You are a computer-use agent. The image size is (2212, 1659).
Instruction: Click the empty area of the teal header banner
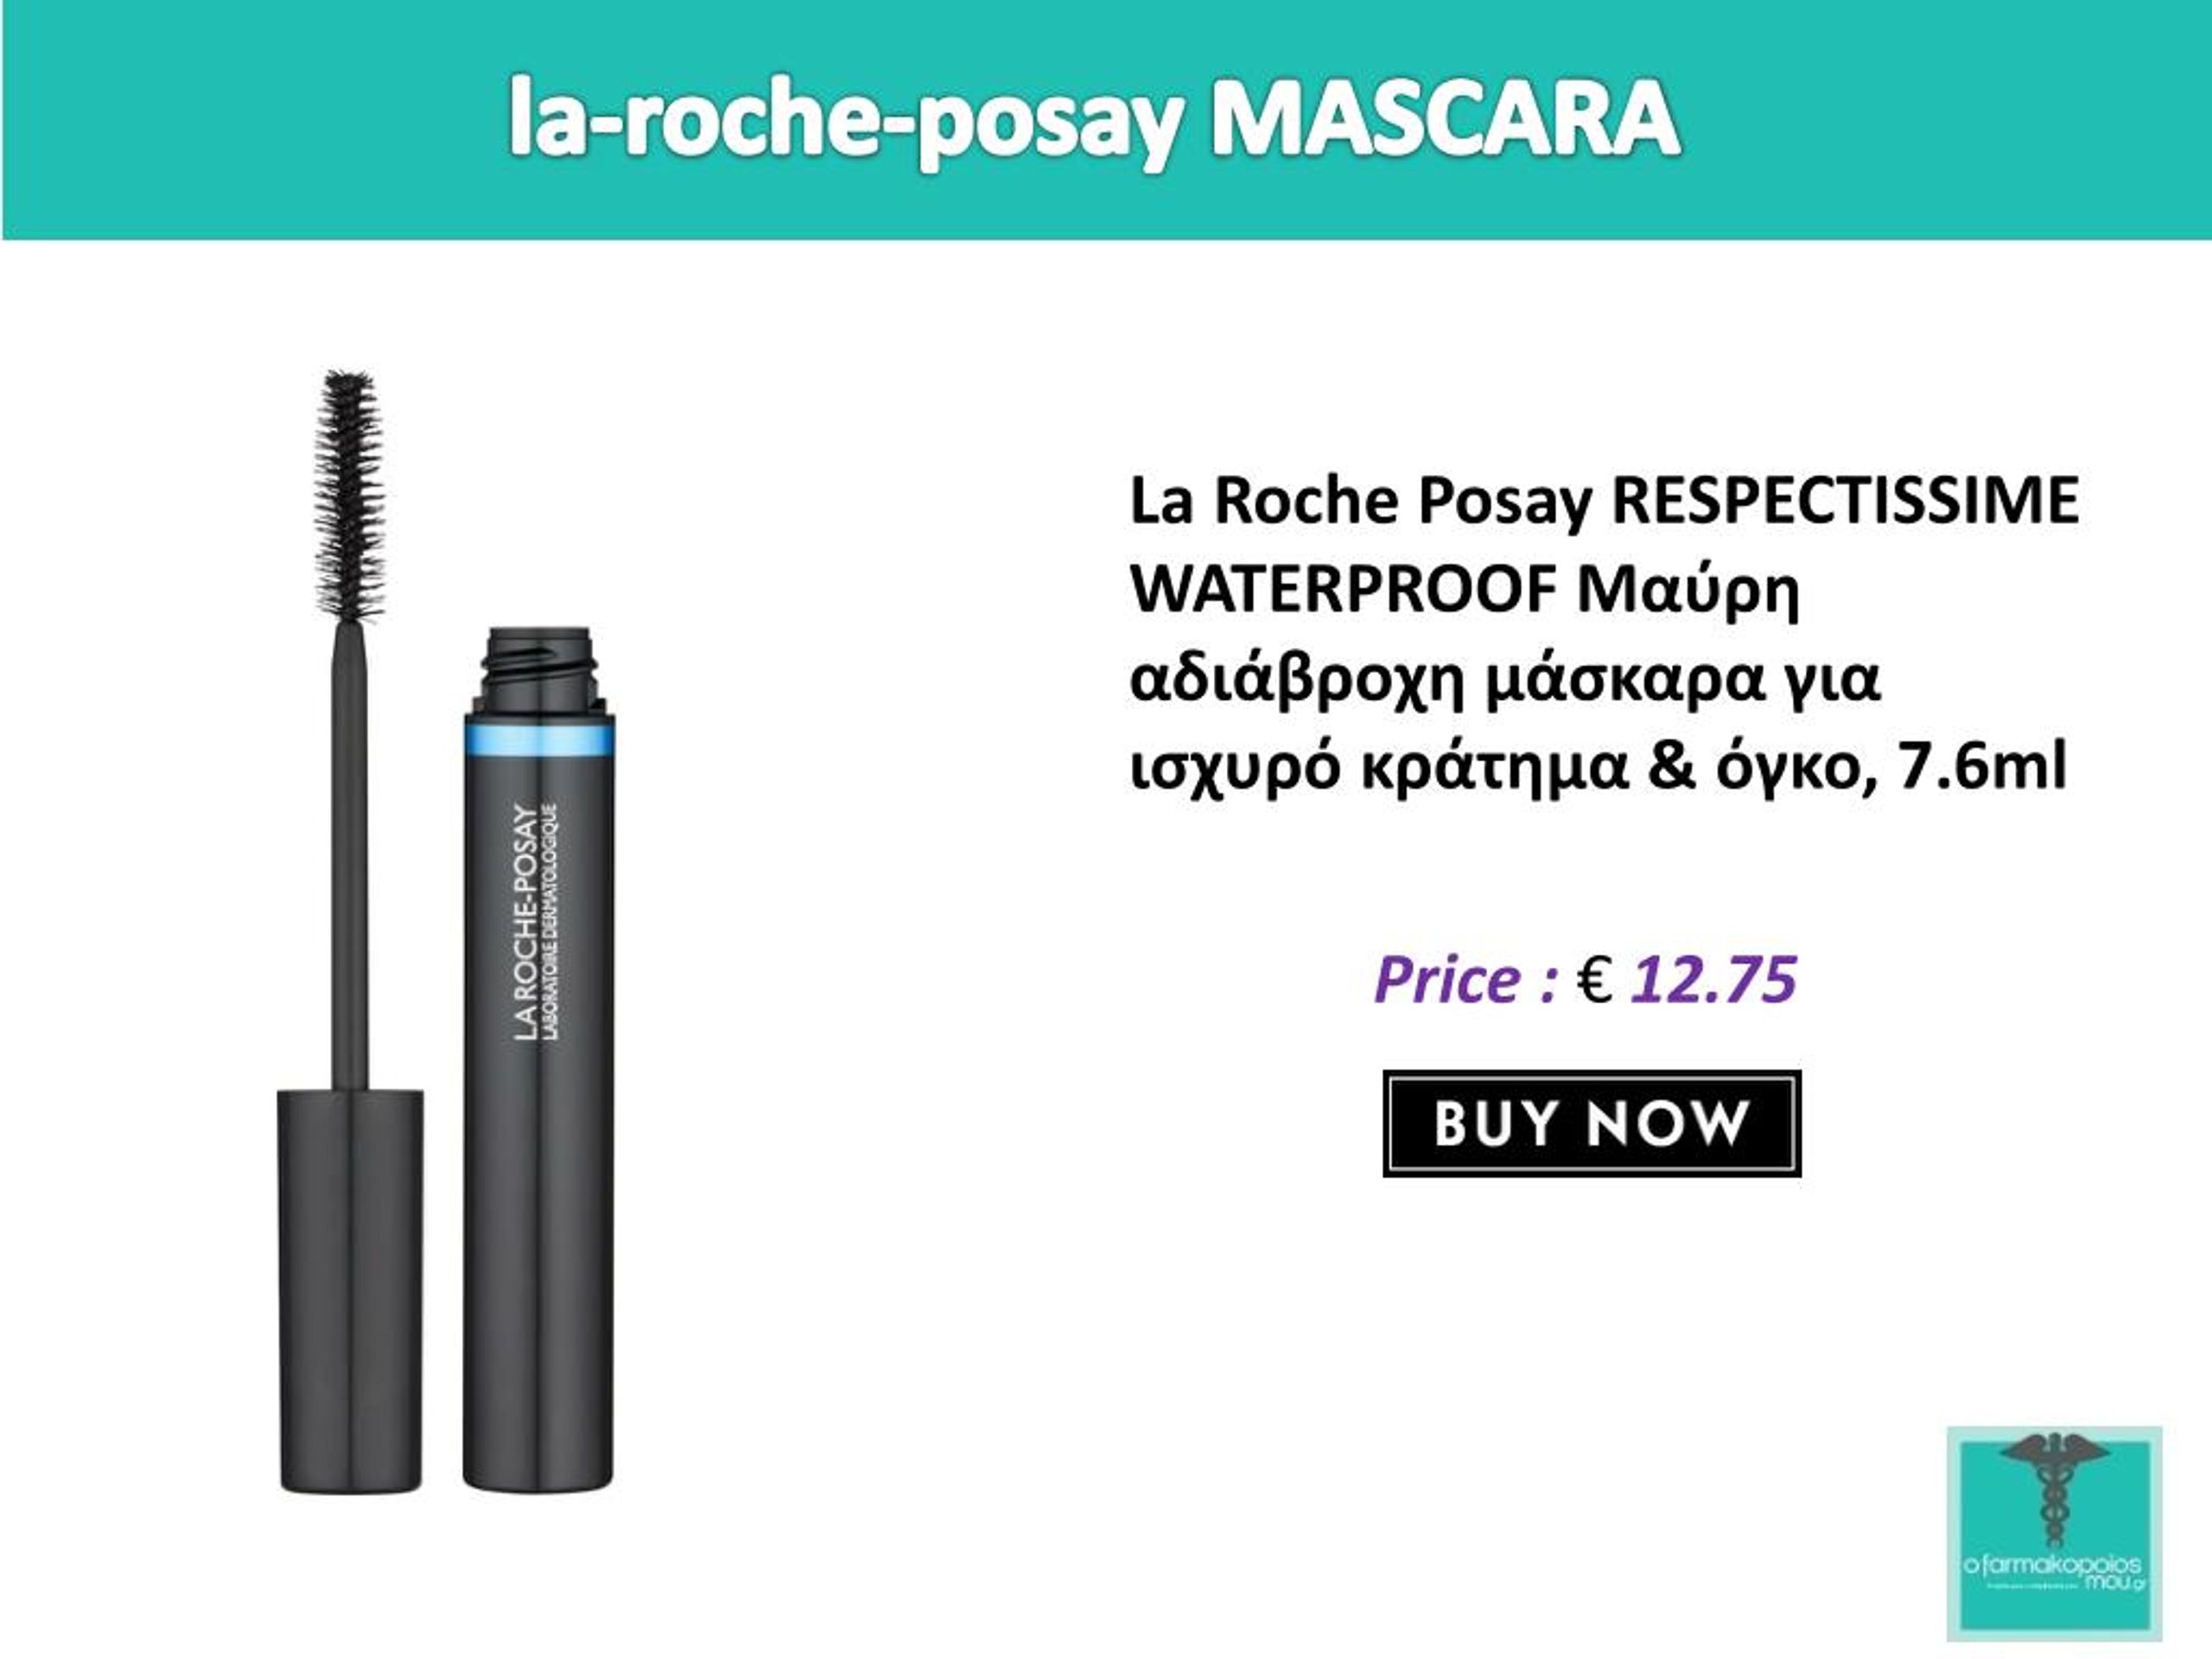[x=250, y=120]
